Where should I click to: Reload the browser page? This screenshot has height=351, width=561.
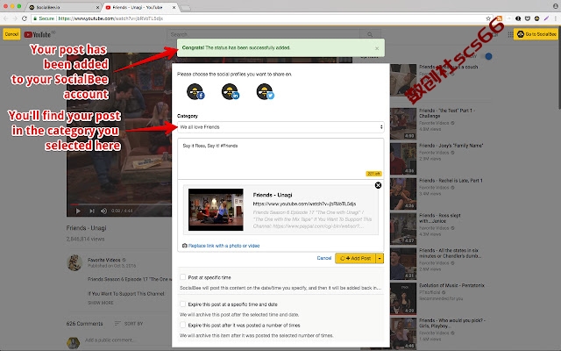[x=25, y=18]
